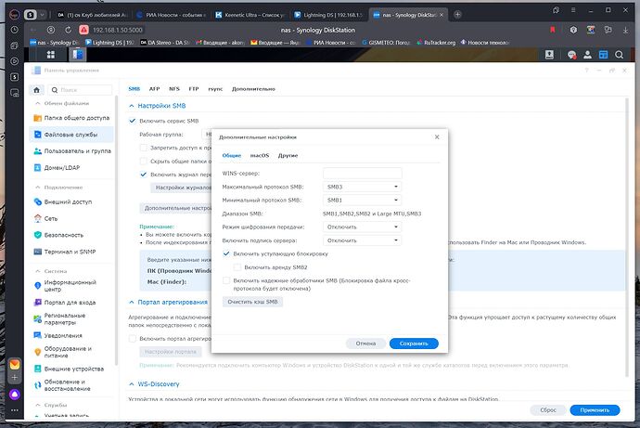640x428 pixels.
Task: Click the red security warning icon in address bar
Action: click(x=83, y=30)
